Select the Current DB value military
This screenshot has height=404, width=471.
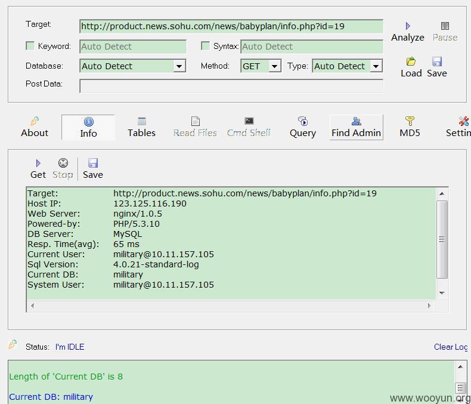click(128, 275)
